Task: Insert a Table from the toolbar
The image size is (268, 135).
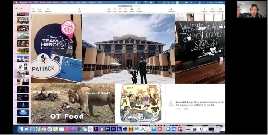Action: pos(109,10)
